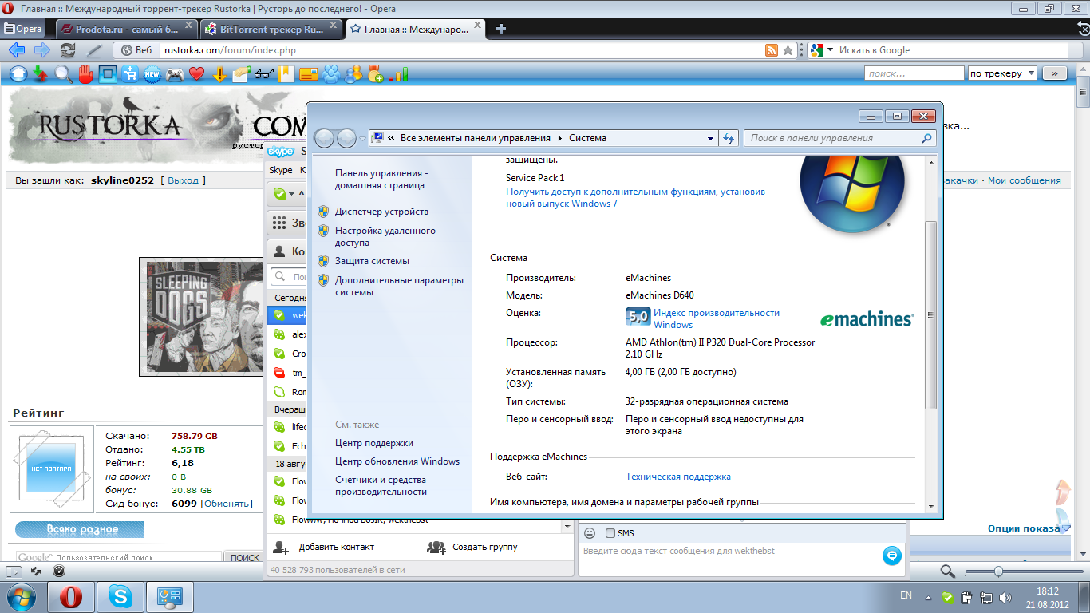Viewport: 1090px width, 613px height.
Task: Open Дополнительные параметры системы link
Action: pyautogui.click(x=399, y=286)
